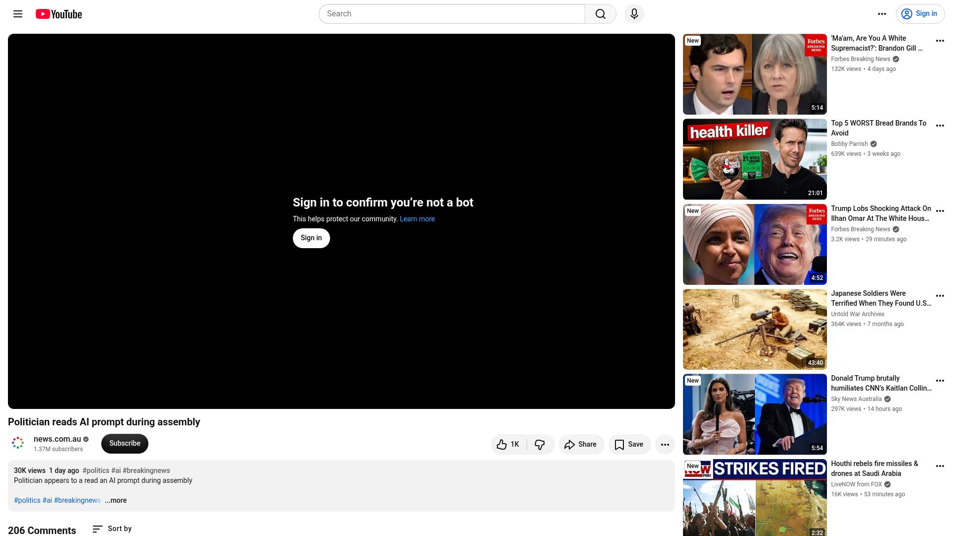Play the Ilhan Omar Trump 4:52 thumbnail
Screen dimensions: 953x536
[x=755, y=244]
